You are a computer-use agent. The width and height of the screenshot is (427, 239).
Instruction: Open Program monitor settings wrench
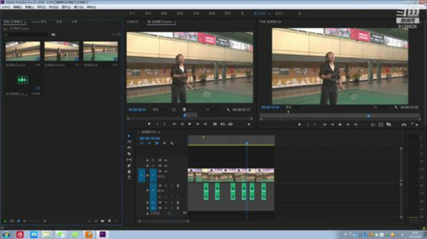tap(396, 108)
